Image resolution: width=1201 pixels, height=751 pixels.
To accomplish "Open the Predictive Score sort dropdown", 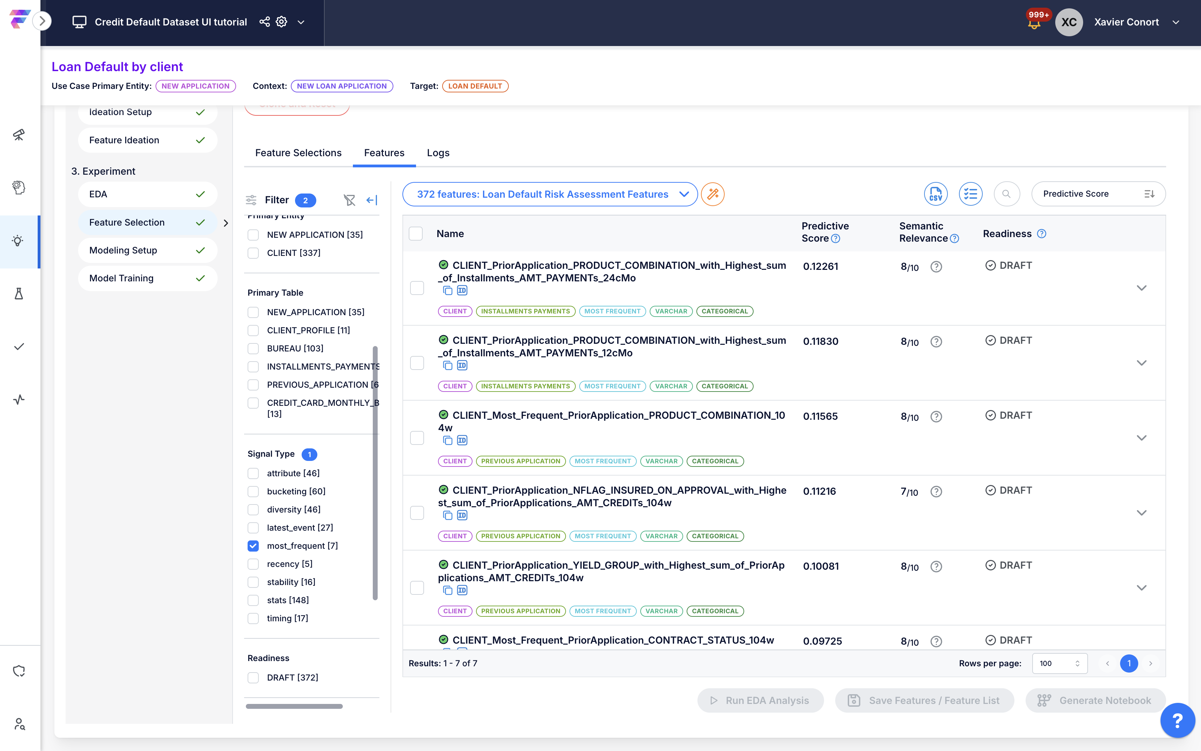I will (x=1098, y=194).
